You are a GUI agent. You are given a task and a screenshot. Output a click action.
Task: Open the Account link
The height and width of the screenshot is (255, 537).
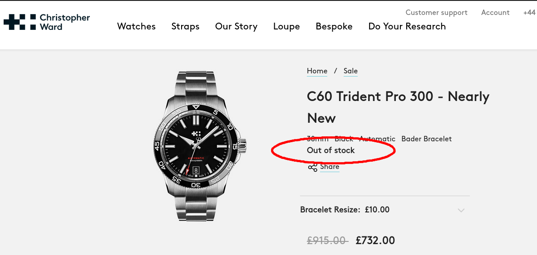click(x=495, y=12)
